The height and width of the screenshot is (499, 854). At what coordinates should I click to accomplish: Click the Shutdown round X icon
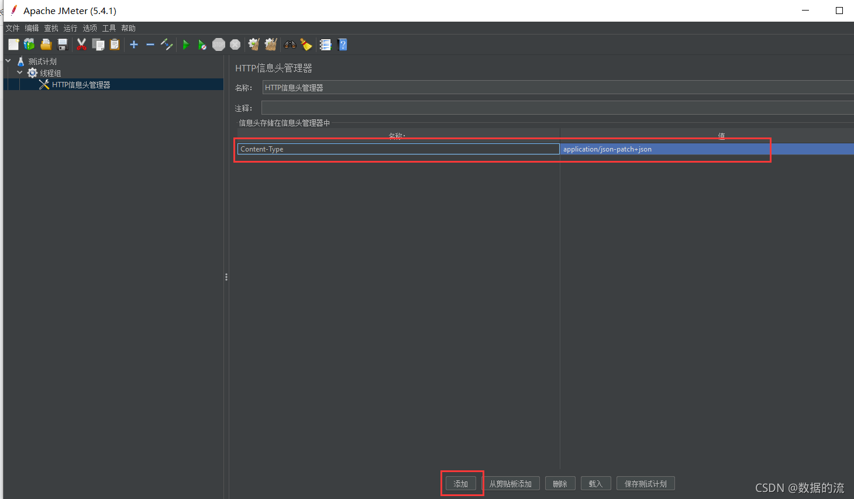[235, 44]
